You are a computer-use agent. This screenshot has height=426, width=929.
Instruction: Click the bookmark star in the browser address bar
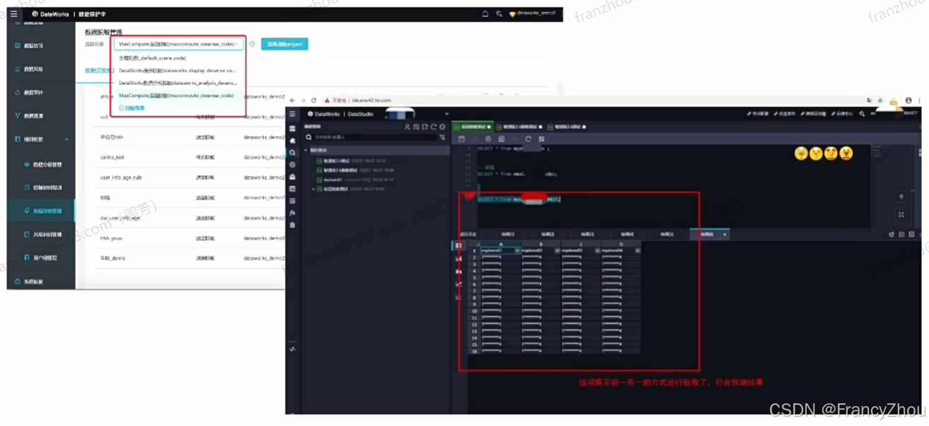(x=881, y=100)
